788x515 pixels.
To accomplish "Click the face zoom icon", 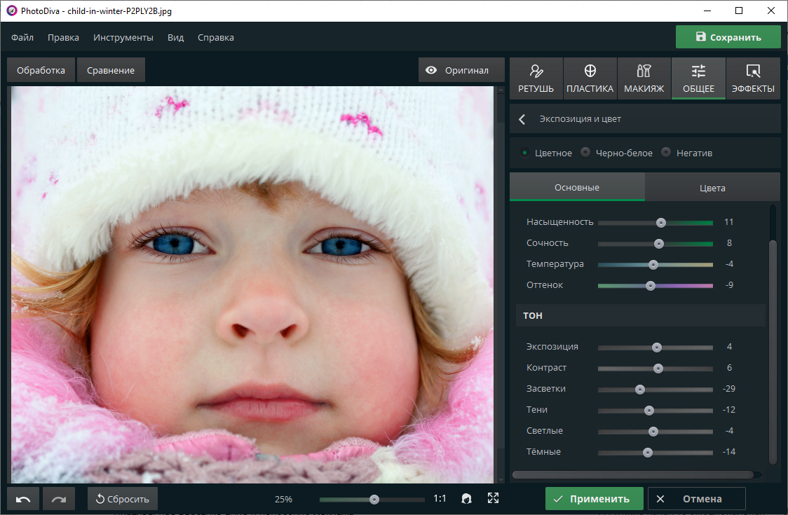I will click(x=466, y=498).
